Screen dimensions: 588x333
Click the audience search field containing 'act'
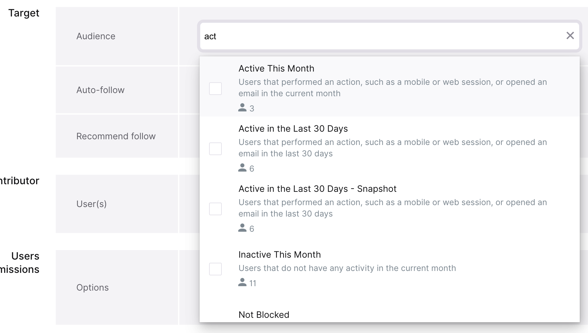point(380,36)
